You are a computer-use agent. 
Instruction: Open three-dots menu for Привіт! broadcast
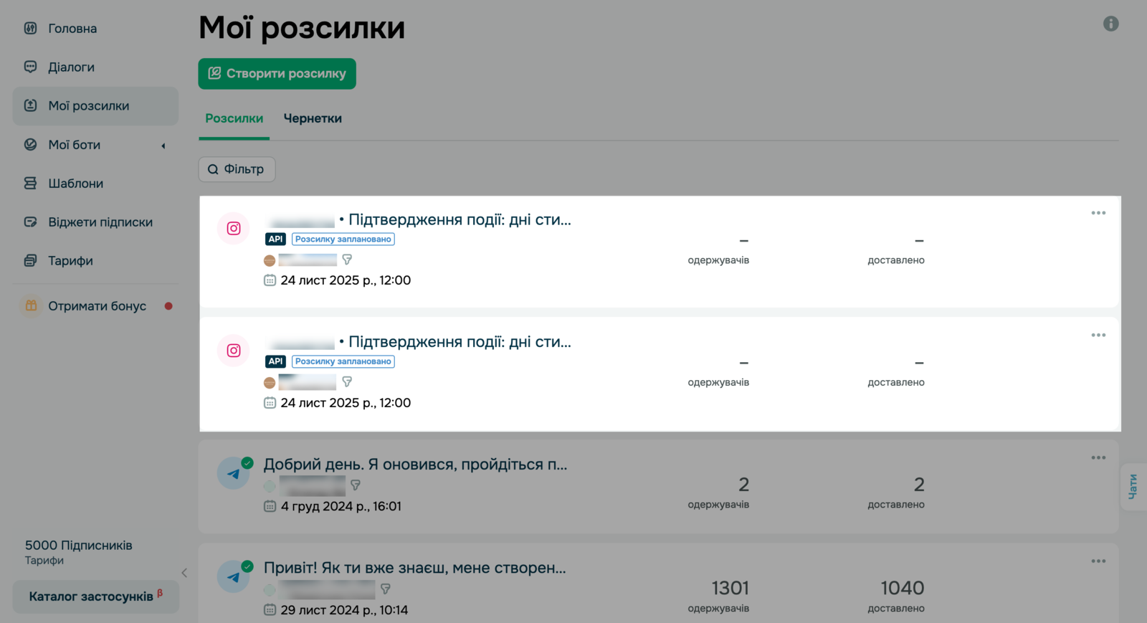[x=1098, y=561]
